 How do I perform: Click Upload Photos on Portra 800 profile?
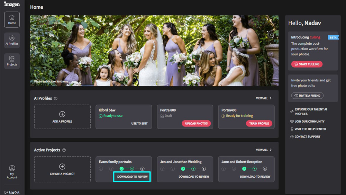pos(196,123)
